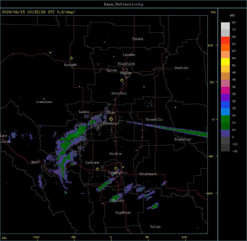Pick the red 60-65 dBZ legend swatch

tap(225, 40)
